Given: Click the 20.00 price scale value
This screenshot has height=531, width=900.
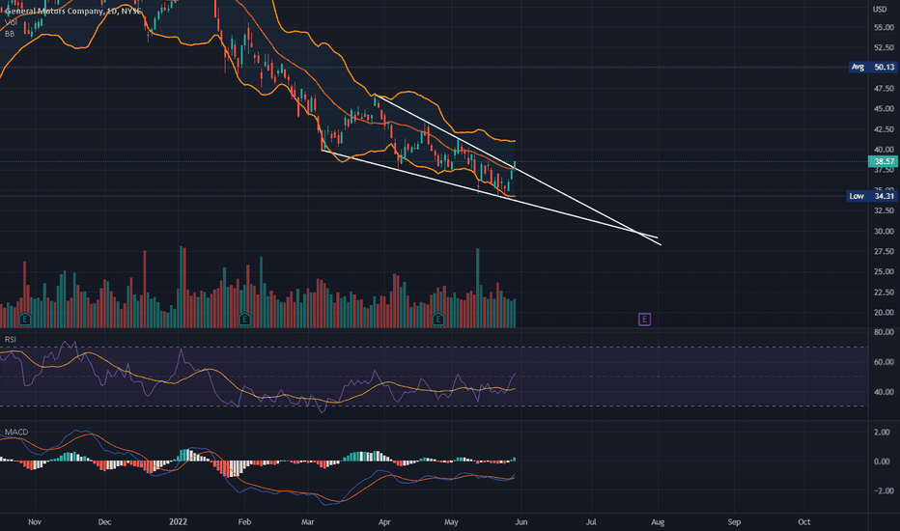Looking at the screenshot, I should tap(884, 312).
